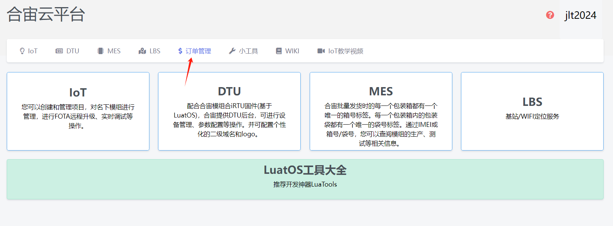Viewport: 613px width, 226px height.
Task: Click the DTU device icon in navbar
Action: 59,51
